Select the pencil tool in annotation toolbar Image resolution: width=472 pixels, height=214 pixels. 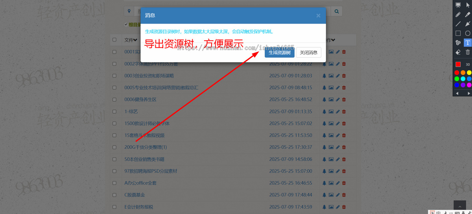[x=458, y=15]
